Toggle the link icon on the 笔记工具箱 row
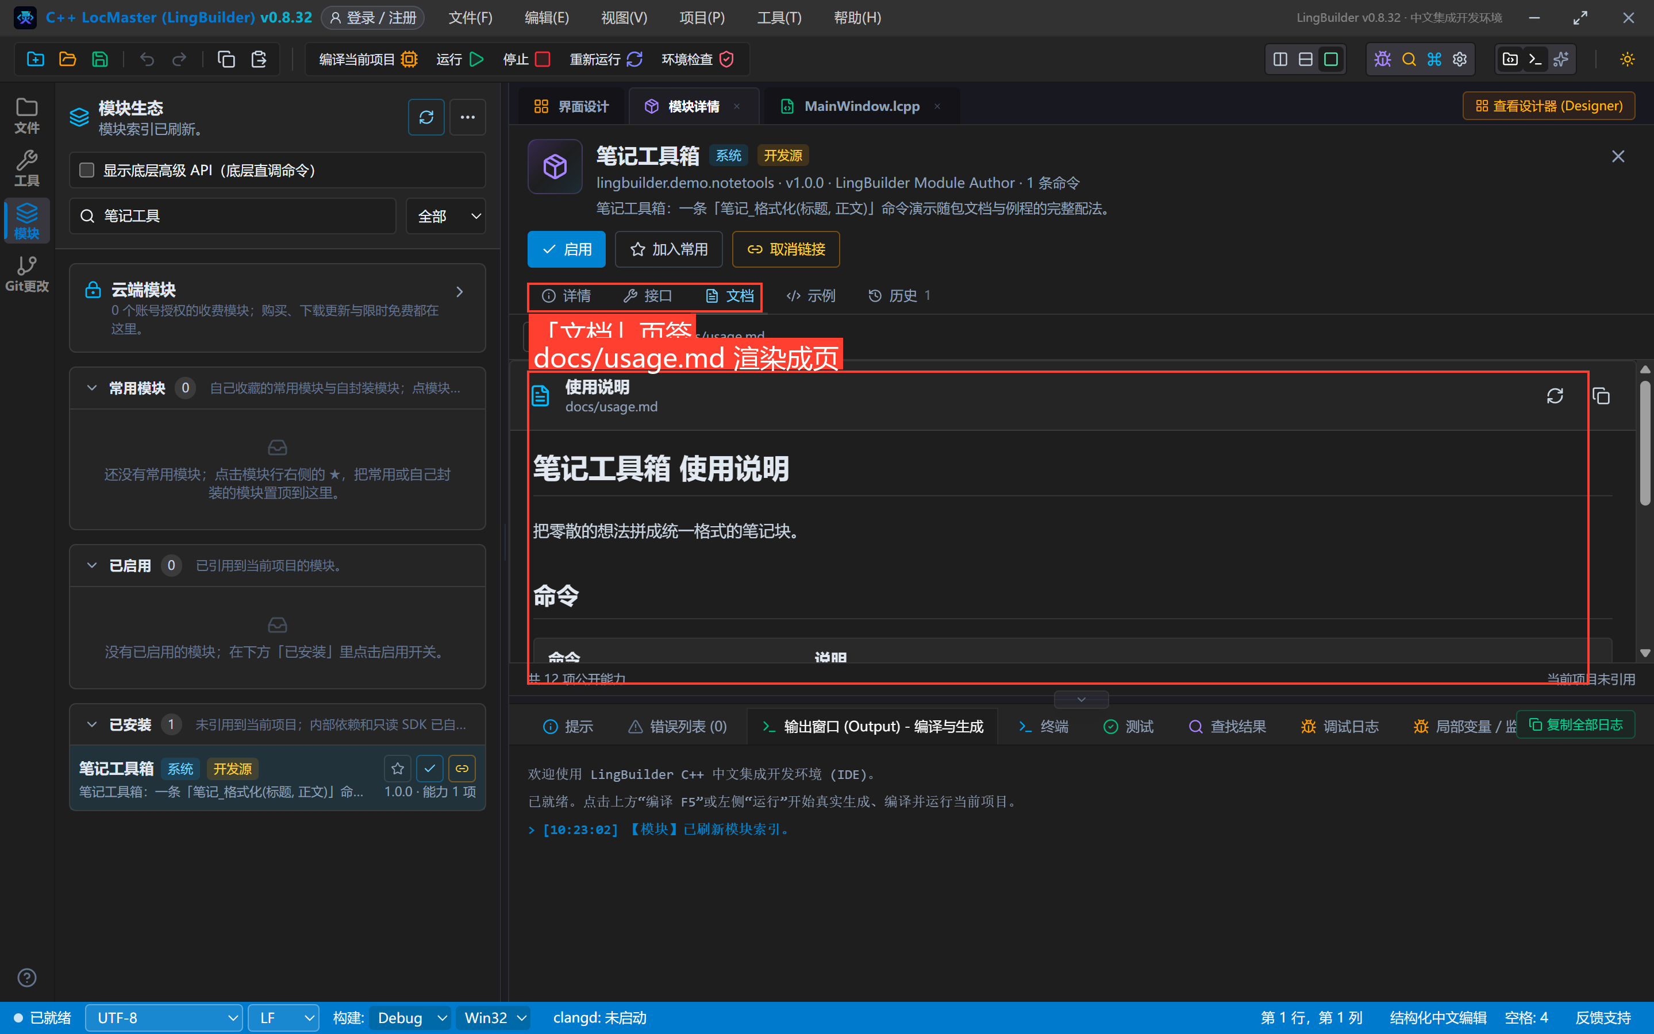This screenshot has height=1034, width=1654. pos(461,769)
